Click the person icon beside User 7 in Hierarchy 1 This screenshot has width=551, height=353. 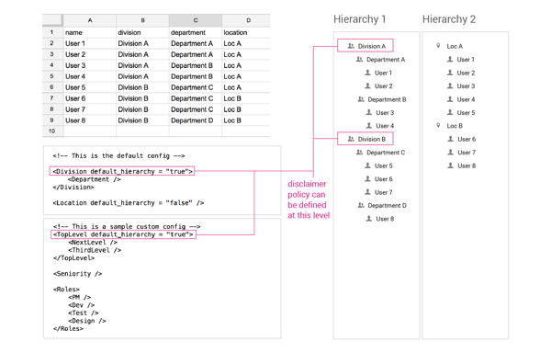[367, 192]
